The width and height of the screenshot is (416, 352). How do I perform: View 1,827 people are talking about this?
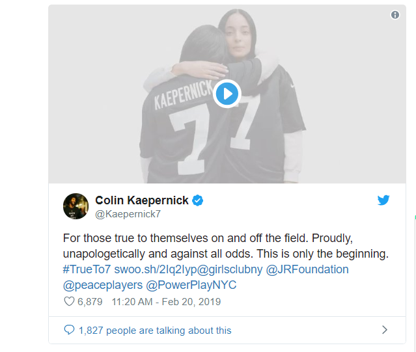155,331
